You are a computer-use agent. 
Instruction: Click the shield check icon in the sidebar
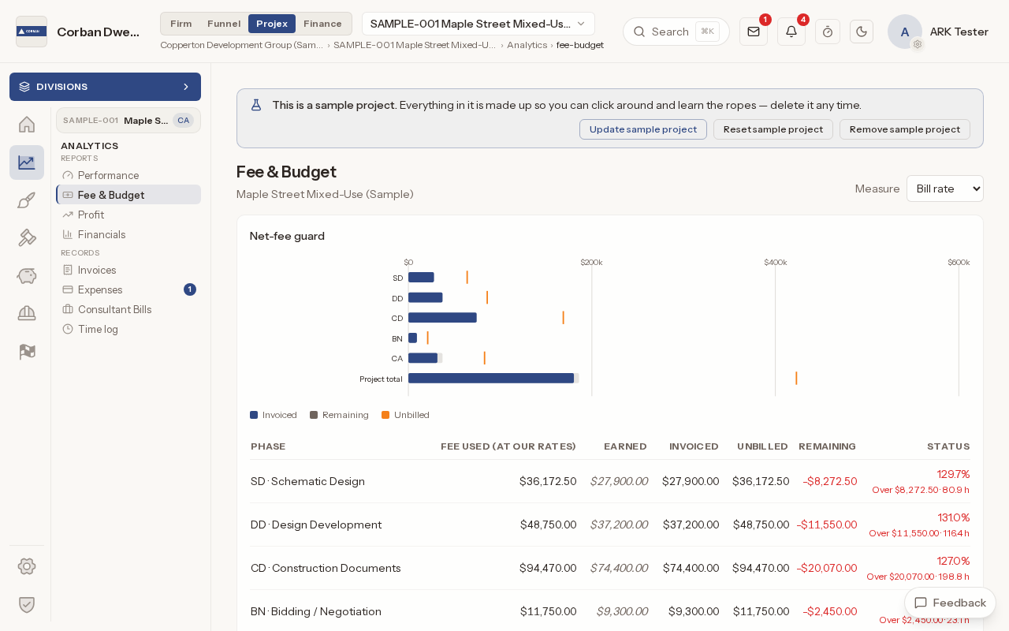[x=27, y=604]
